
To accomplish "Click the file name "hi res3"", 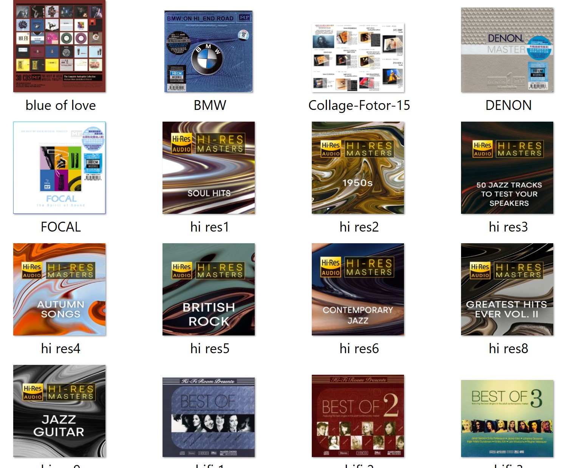I will (508, 227).
